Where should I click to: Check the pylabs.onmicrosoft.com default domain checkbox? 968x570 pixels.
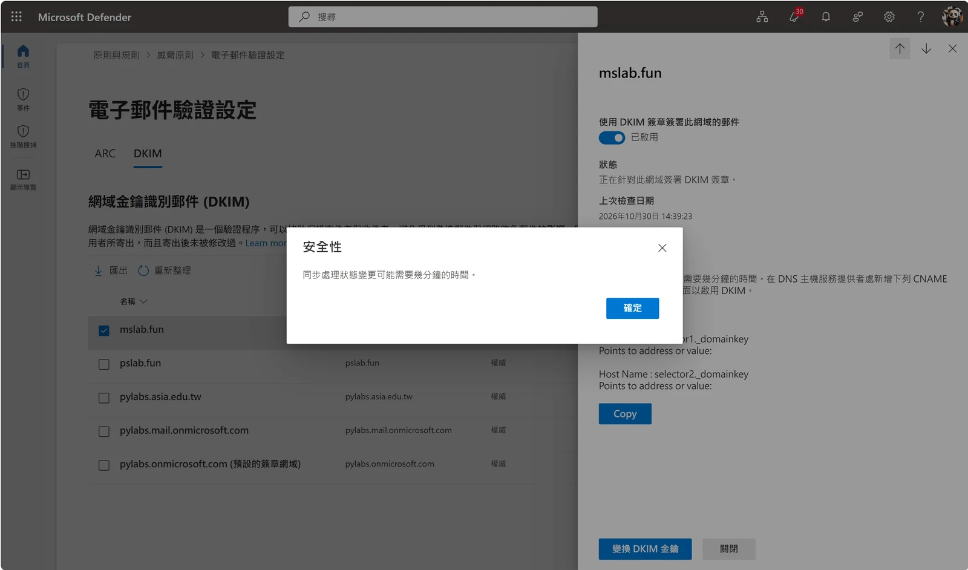[x=104, y=465]
